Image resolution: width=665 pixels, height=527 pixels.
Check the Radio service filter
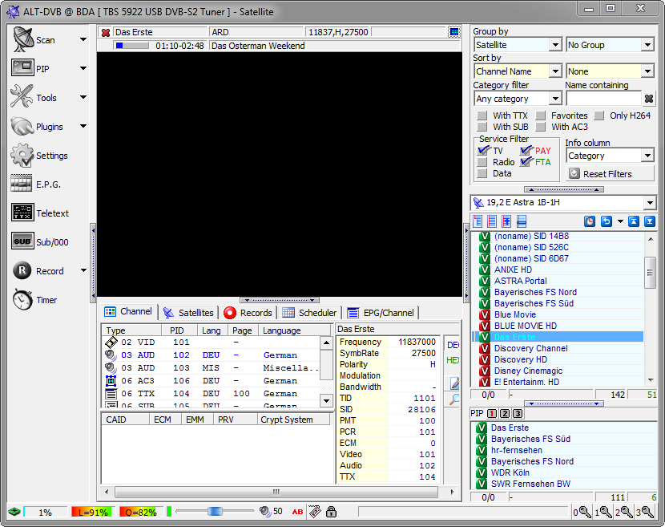click(x=482, y=162)
